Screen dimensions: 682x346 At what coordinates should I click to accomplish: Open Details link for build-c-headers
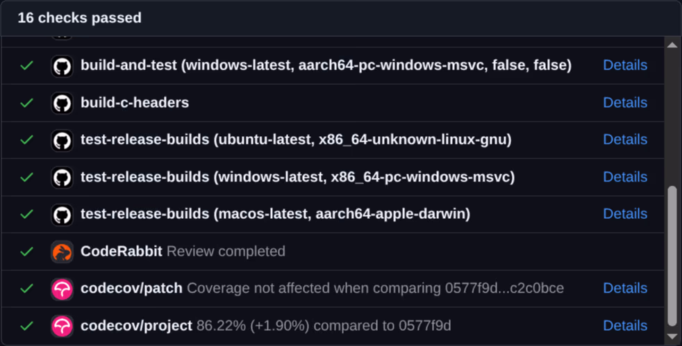tap(624, 103)
